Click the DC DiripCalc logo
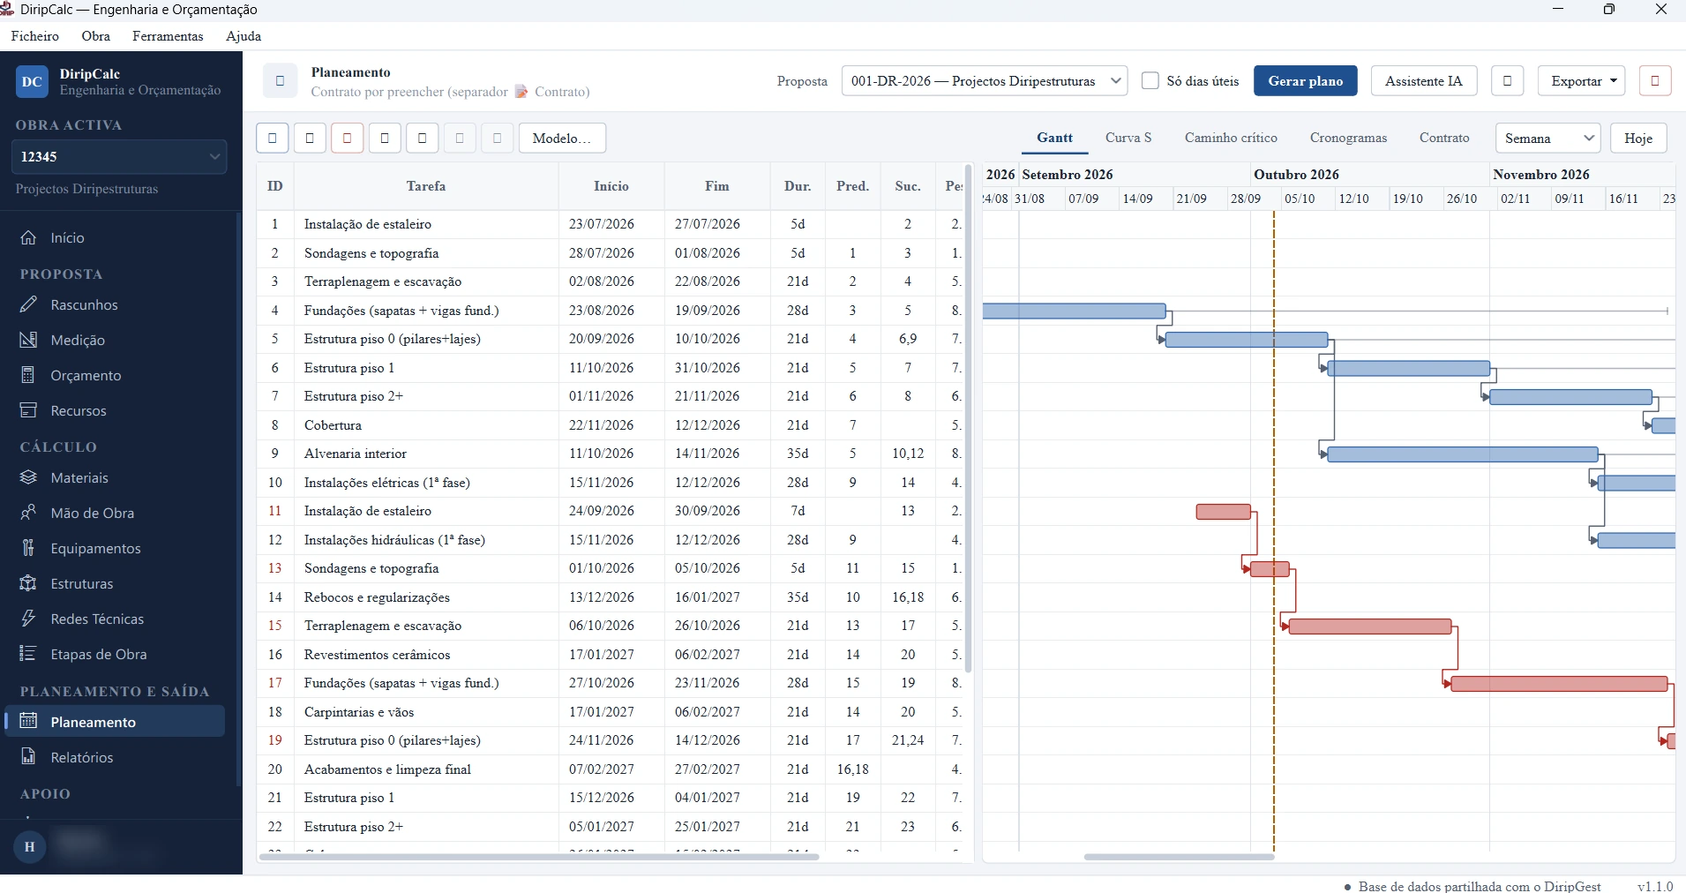The image size is (1686, 893). [x=32, y=82]
